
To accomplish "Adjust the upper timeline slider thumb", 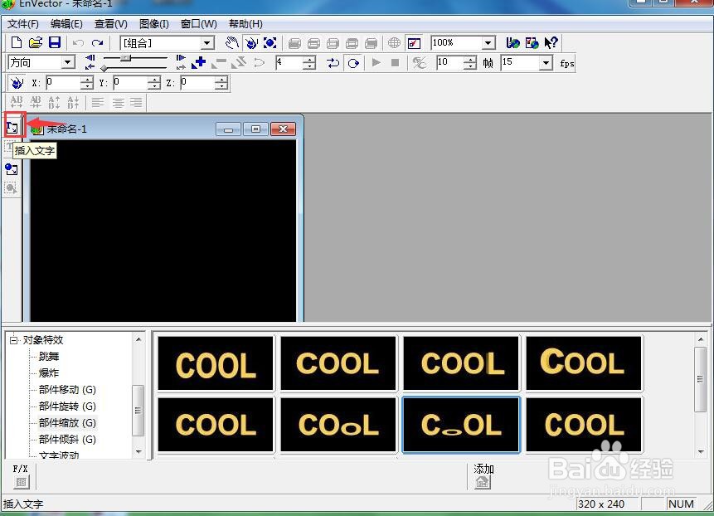I will 126,58.
